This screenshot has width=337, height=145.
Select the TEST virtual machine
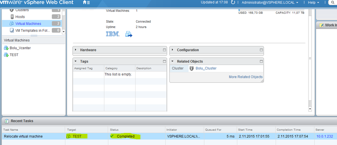(x=14, y=55)
